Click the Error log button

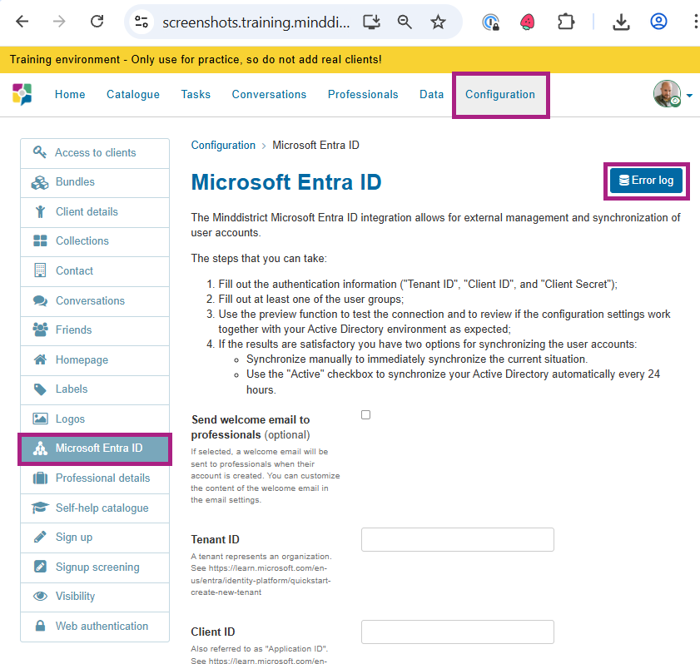(x=646, y=181)
